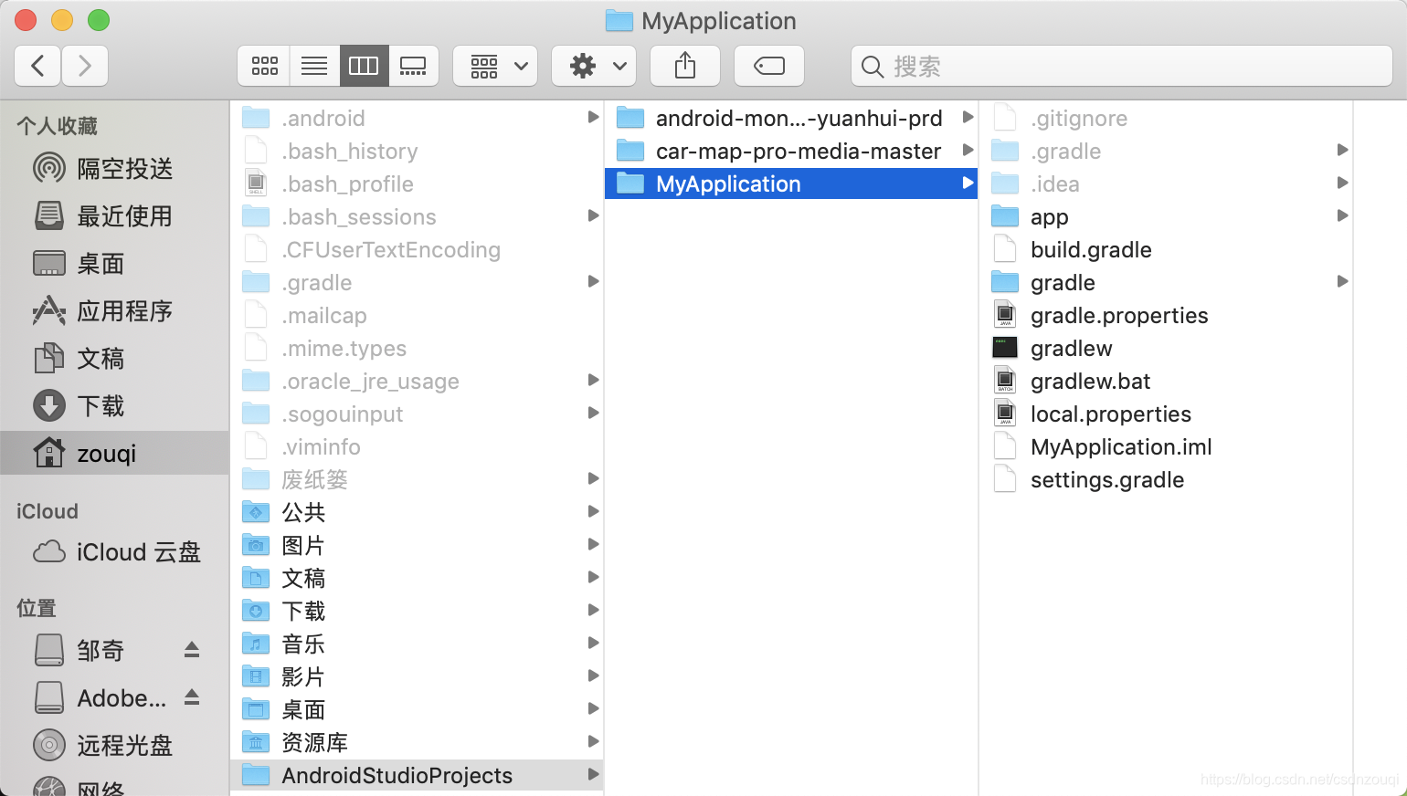Select the .bash_profile file
This screenshot has height=796, width=1407.
point(417,183)
